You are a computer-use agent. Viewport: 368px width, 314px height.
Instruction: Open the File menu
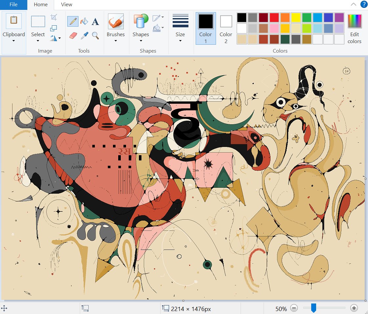click(x=13, y=5)
